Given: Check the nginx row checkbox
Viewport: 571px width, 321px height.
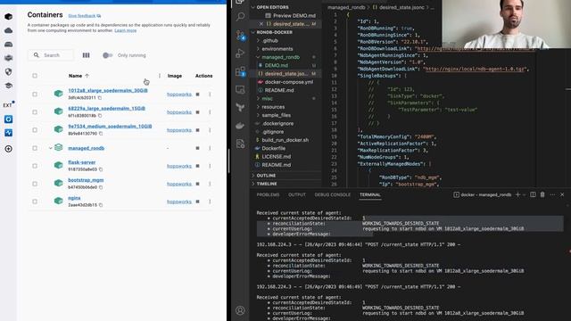Looking at the screenshot, I should tap(35, 202).
